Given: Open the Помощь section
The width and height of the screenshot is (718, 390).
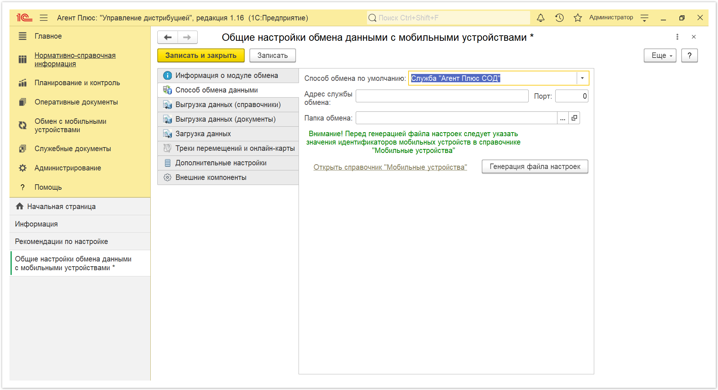Looking at the screenshot, I should [48, 187].
